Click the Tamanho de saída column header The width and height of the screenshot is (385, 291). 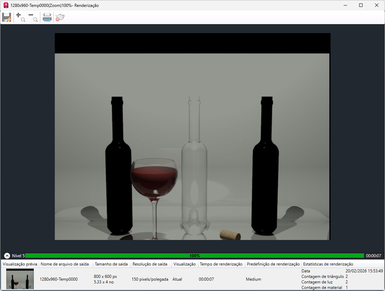click(111, 264)
